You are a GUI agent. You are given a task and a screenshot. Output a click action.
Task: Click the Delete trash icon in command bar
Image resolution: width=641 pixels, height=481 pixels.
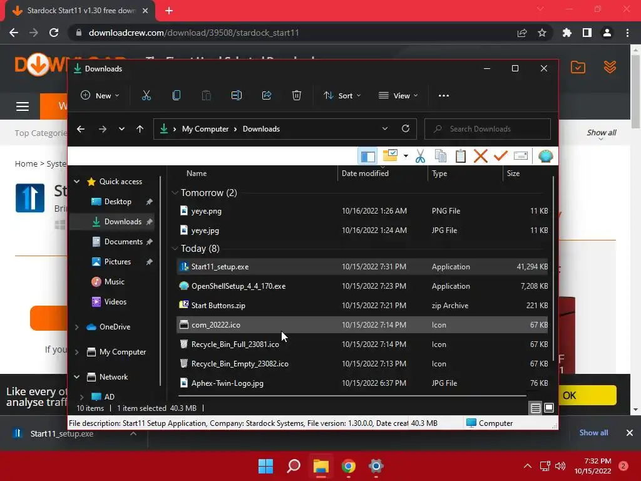296,96
